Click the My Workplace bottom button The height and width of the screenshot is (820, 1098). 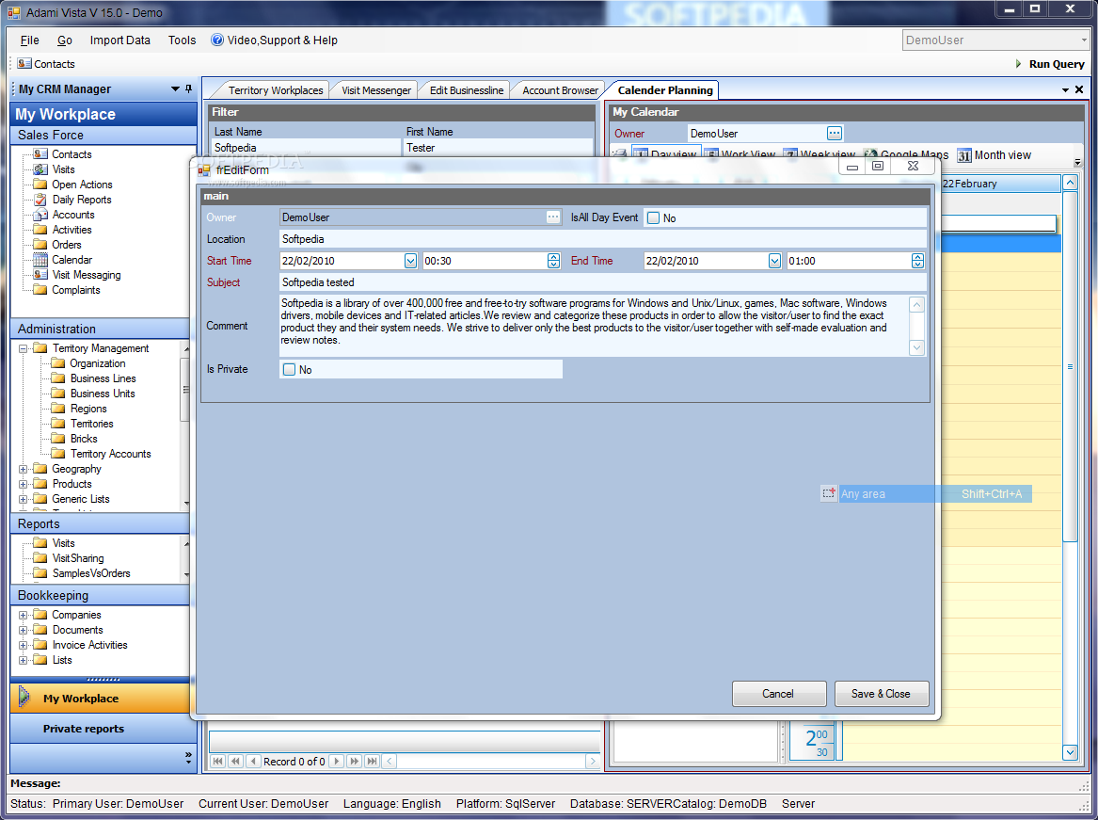tap(100, 698)
